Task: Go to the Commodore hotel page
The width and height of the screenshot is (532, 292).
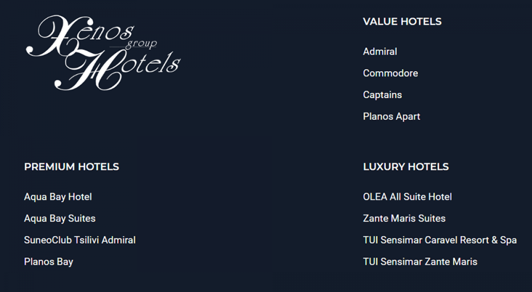Action: (x=390, y=73)
